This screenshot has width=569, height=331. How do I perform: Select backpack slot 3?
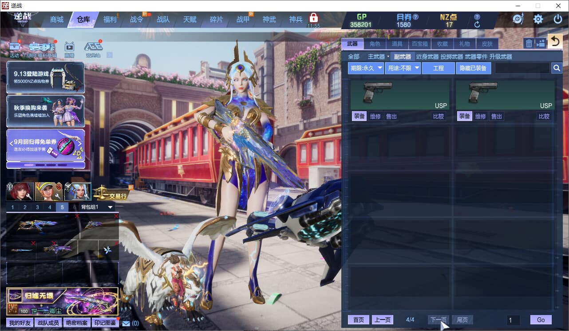click(x=37, y=207)
